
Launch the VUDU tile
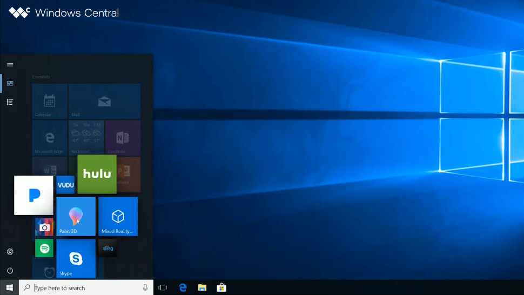click(65, 185)
